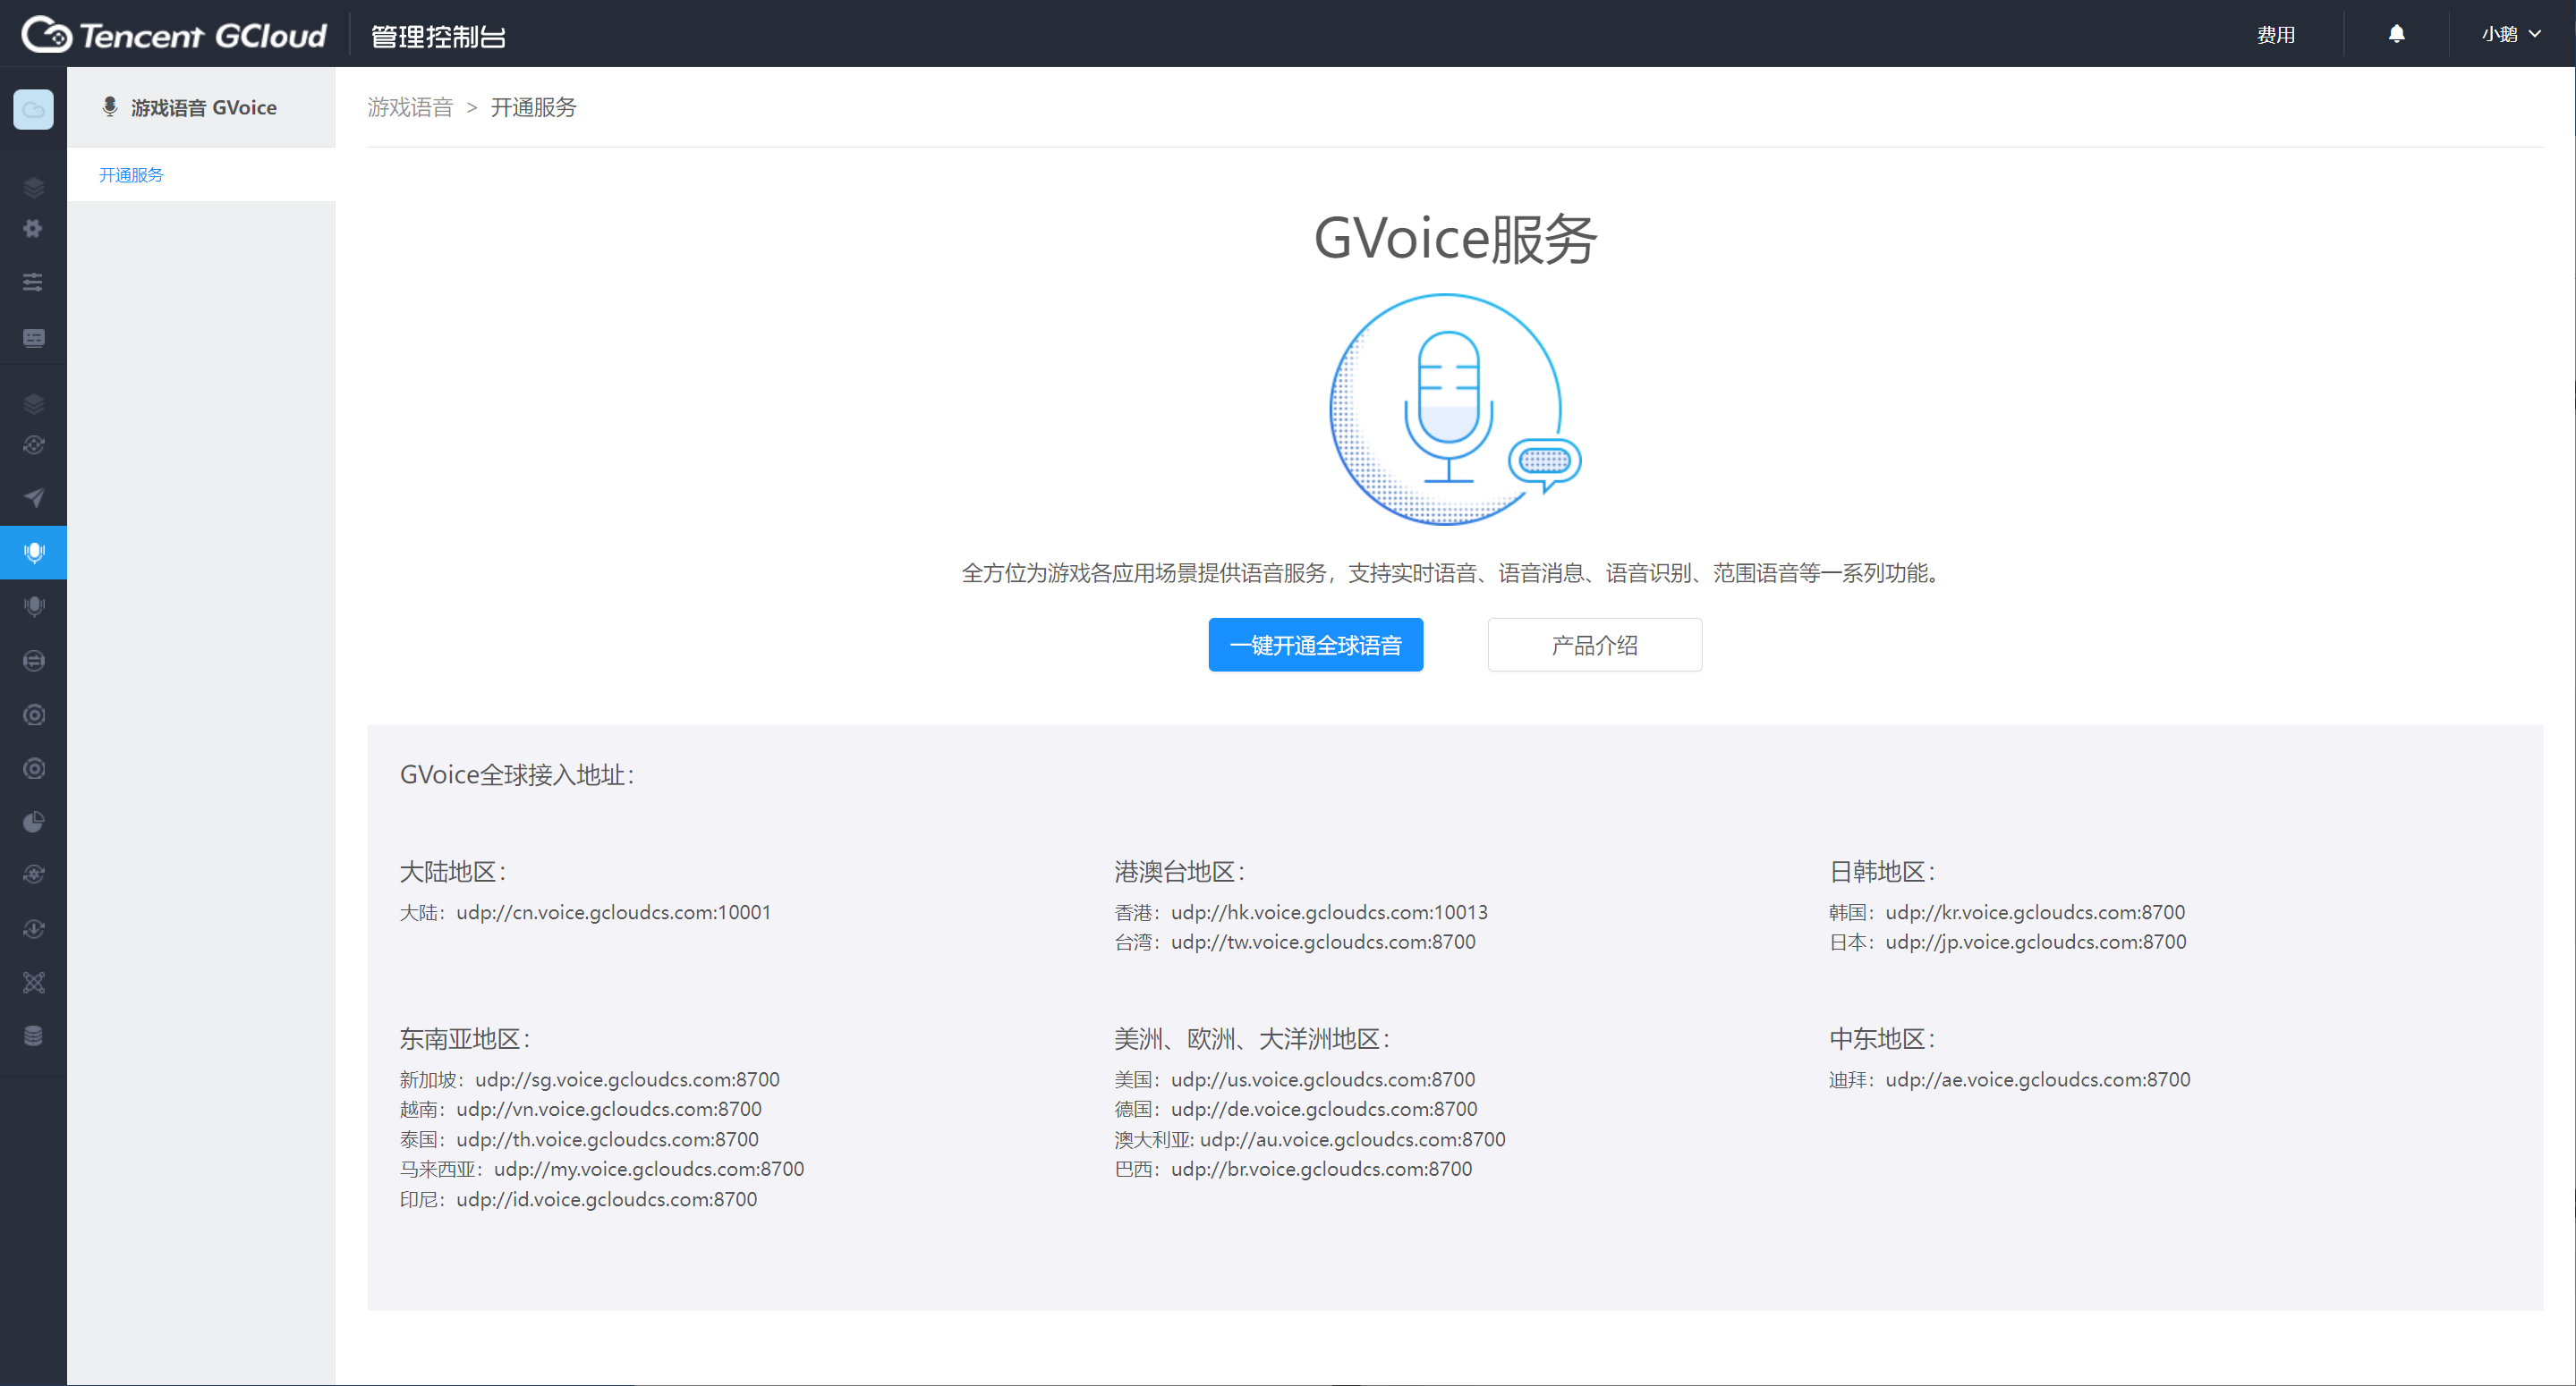This screenshot has width=2576, height=1386.
Task: Expand the 小鹅 user account dropdown
Action: coord(2510,33)
